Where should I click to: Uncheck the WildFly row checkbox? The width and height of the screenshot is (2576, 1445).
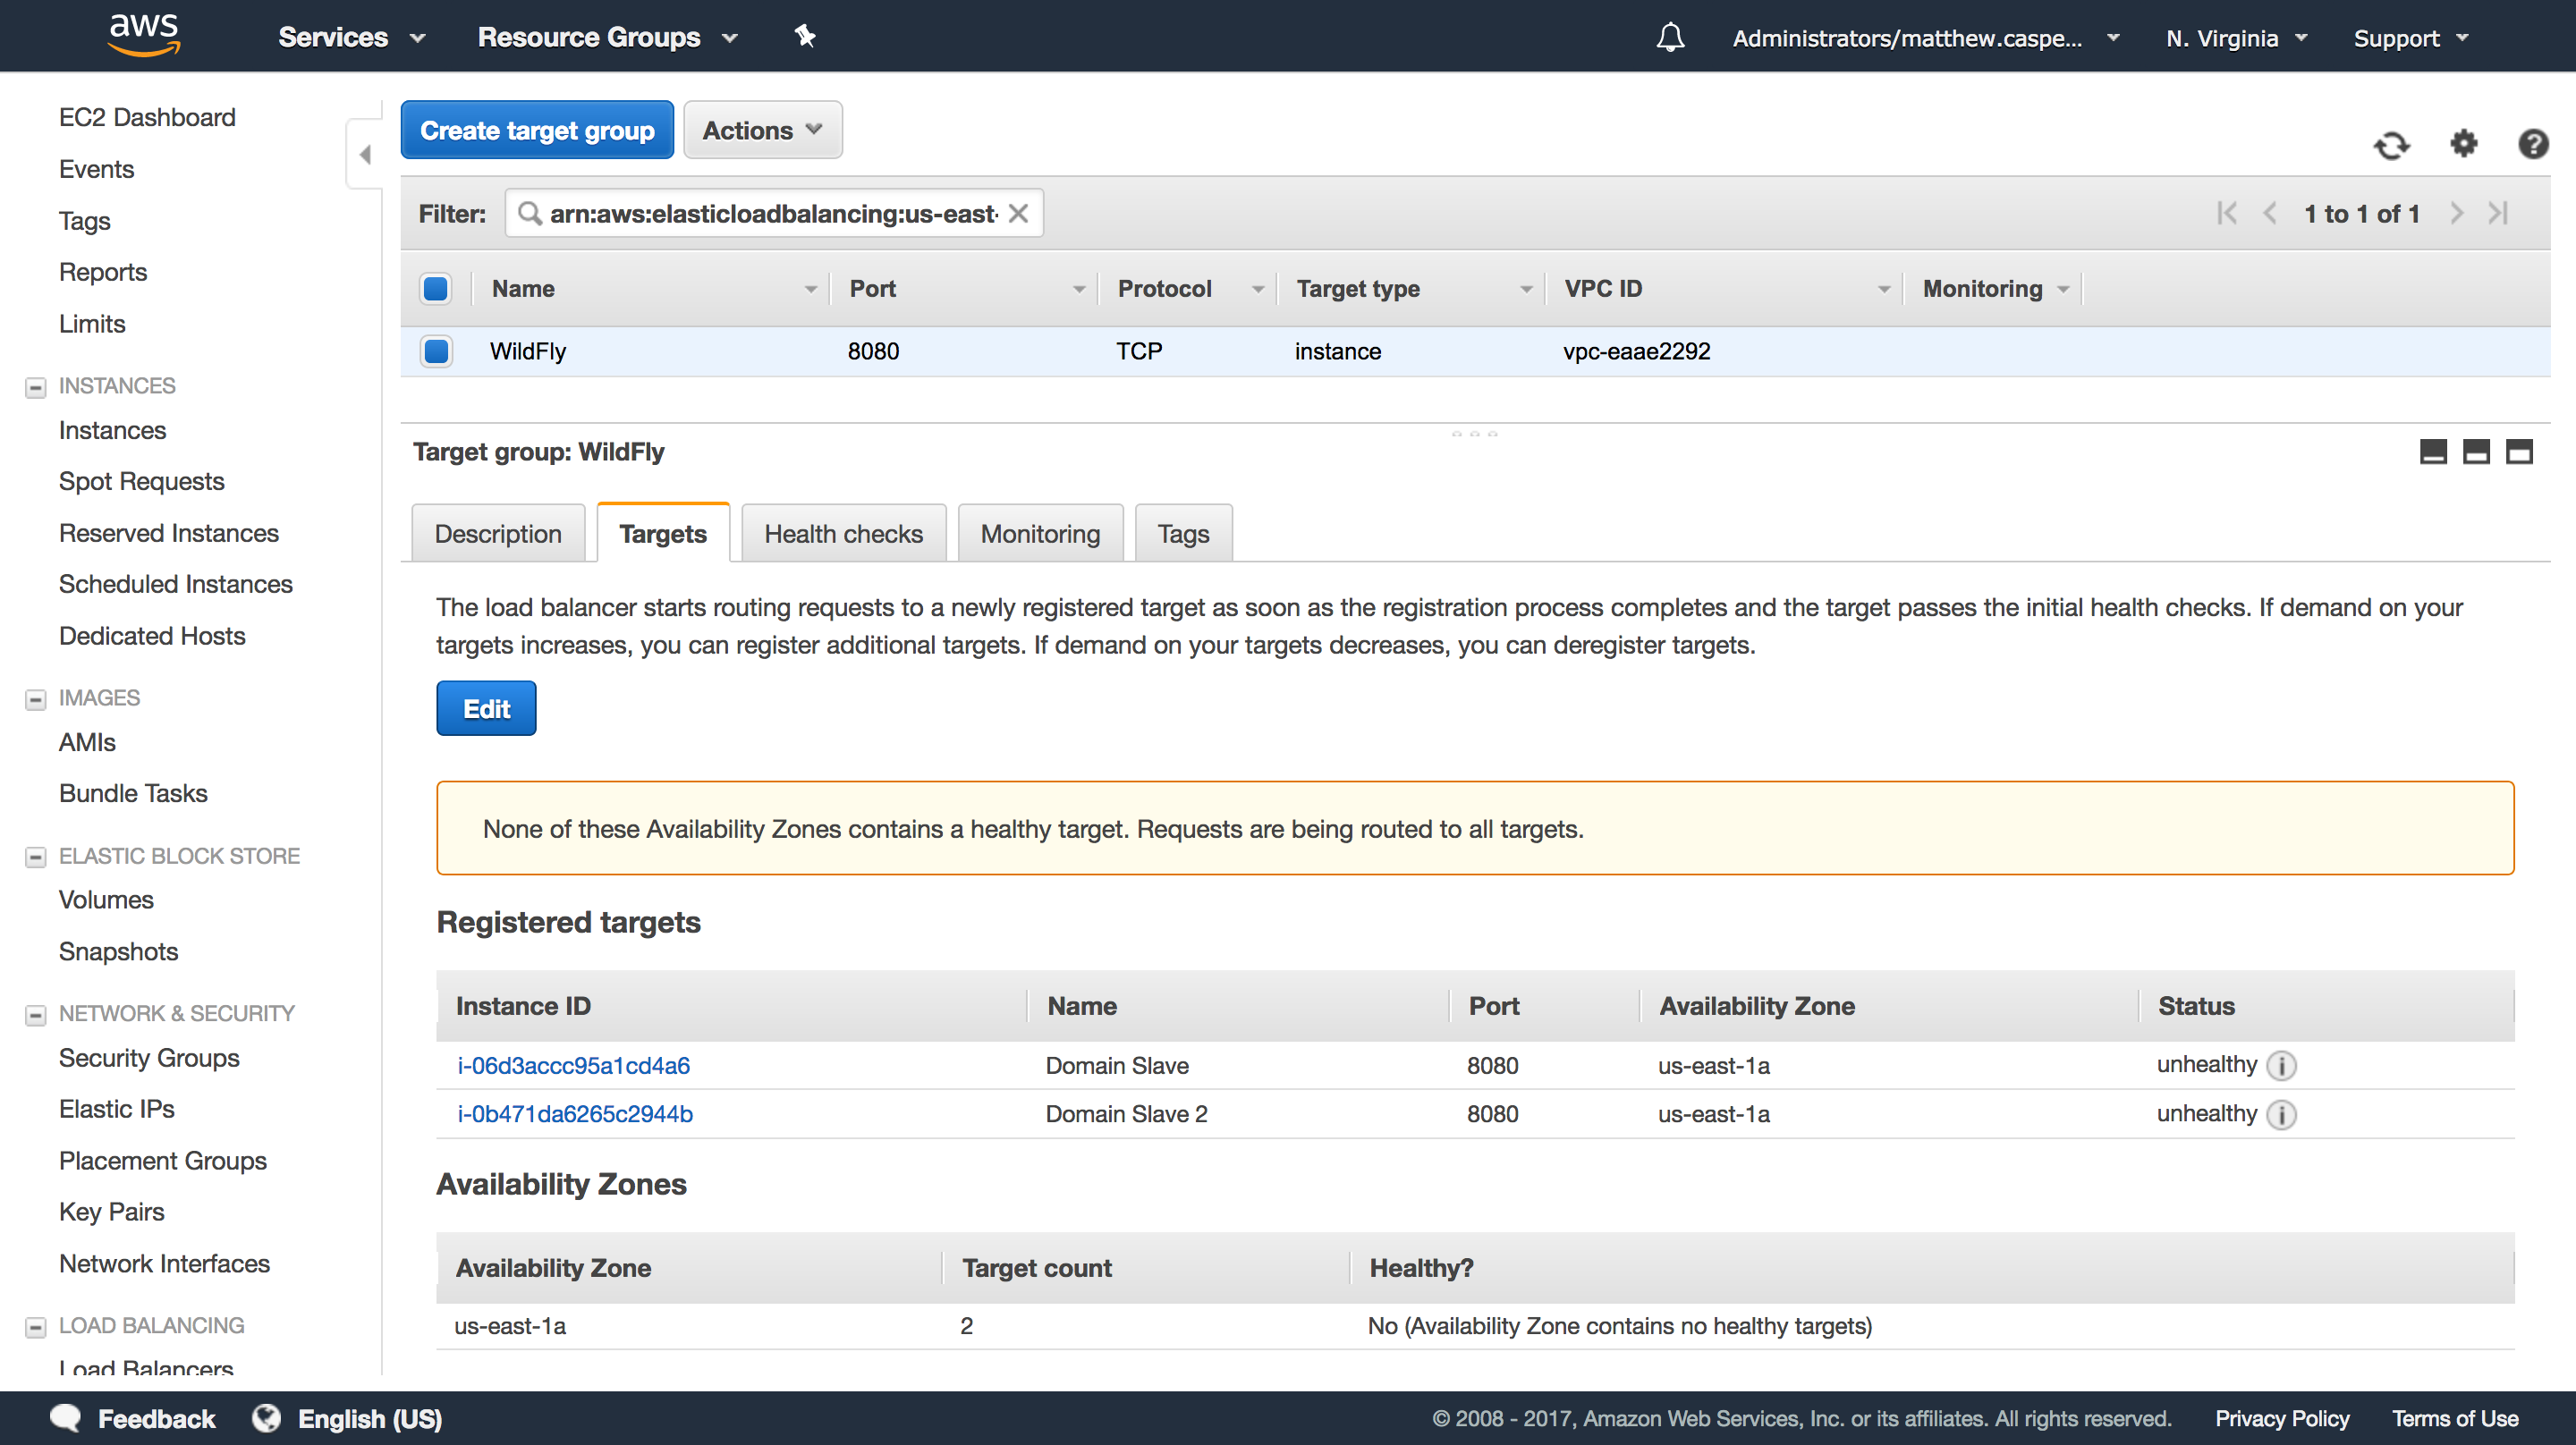tap(436, 351)
